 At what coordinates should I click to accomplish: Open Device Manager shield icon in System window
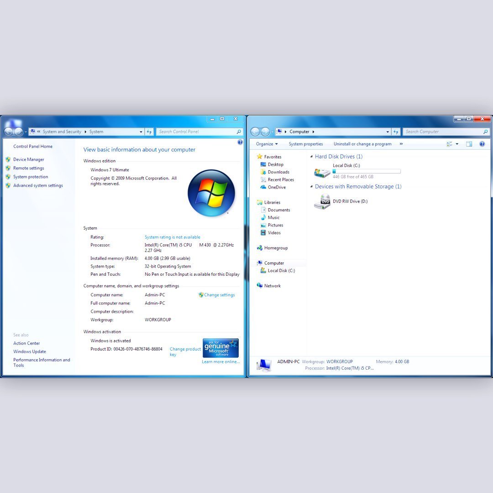click(8, 159)
